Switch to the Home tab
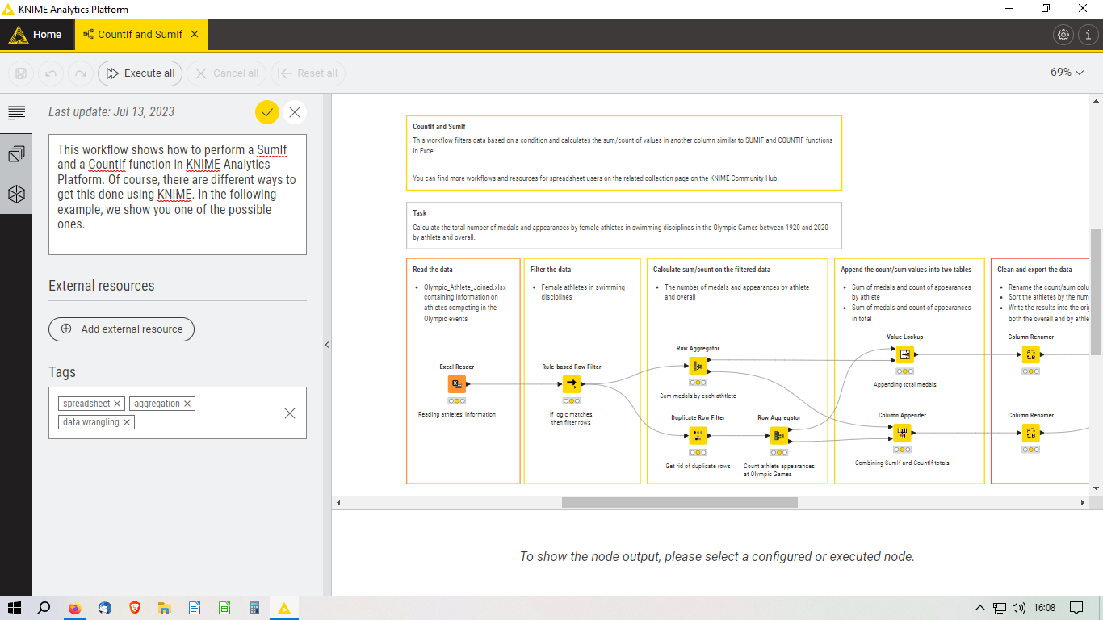 click(45, 34)
